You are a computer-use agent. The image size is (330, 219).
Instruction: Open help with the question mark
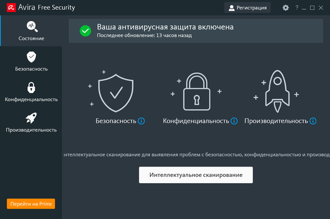(297, 8)
